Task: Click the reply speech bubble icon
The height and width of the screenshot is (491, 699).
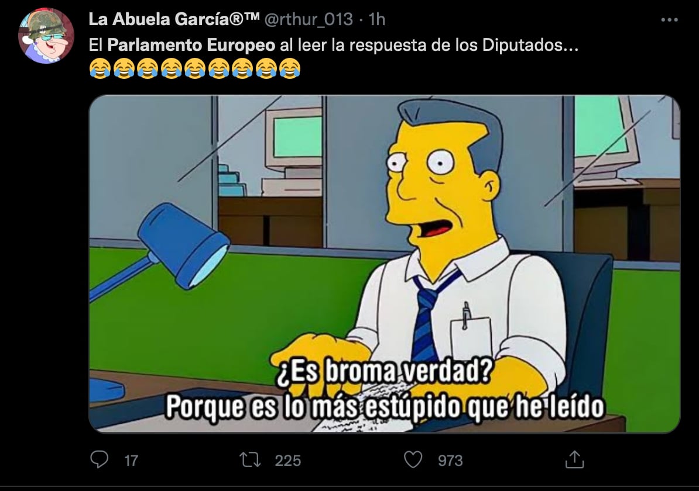Action: (99, 459)
